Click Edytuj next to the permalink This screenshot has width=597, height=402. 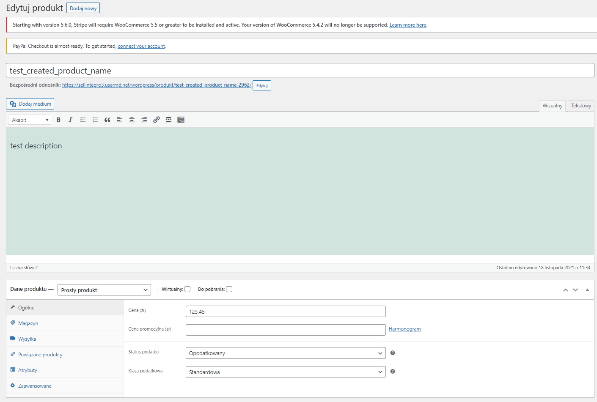(262, 85)
